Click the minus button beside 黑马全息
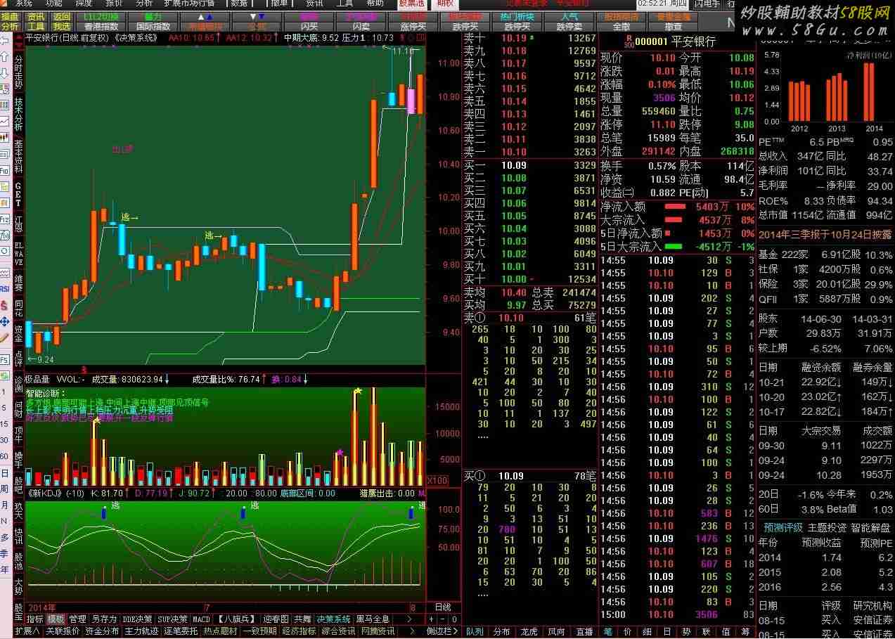Viewport: 895px width, 639px height. pos(442,619)
